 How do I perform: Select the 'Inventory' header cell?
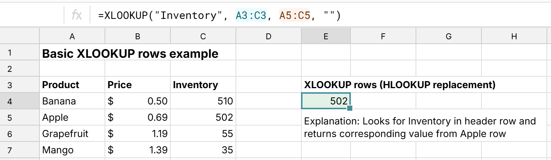click(203, 85)
